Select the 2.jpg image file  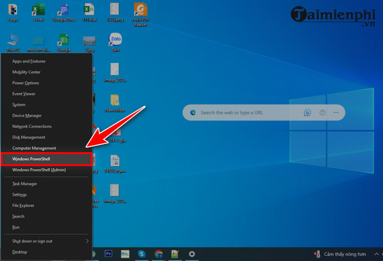coord(89,43)
